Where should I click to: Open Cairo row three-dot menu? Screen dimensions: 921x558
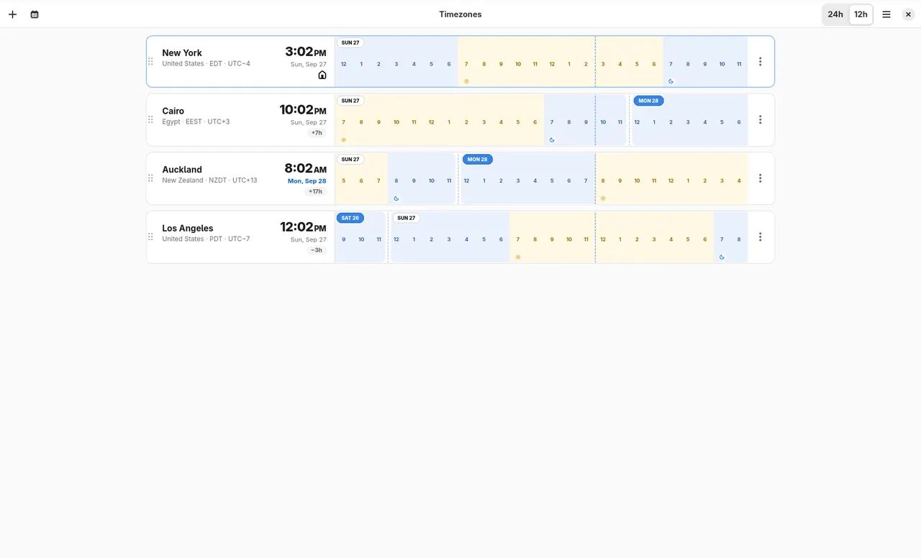coord(760,120)
